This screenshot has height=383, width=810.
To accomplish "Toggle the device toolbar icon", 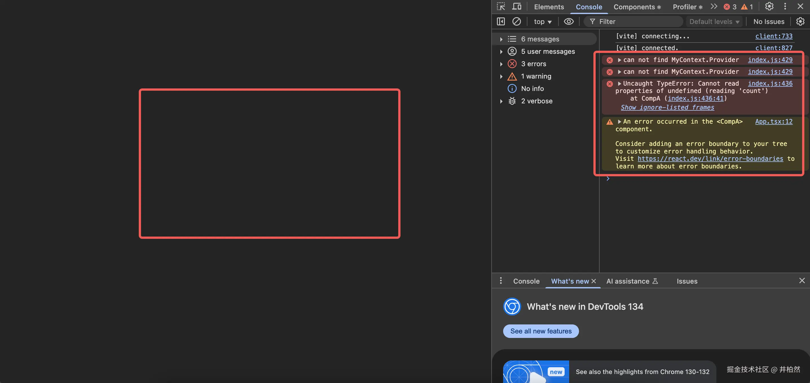I will click(517, 6).
